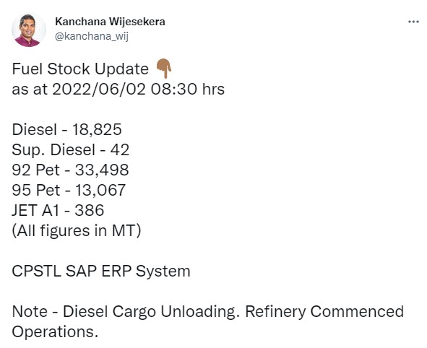Open the @kanchana_wij handle link
This screenshot has width=427, height=348.
coord(92,36)
